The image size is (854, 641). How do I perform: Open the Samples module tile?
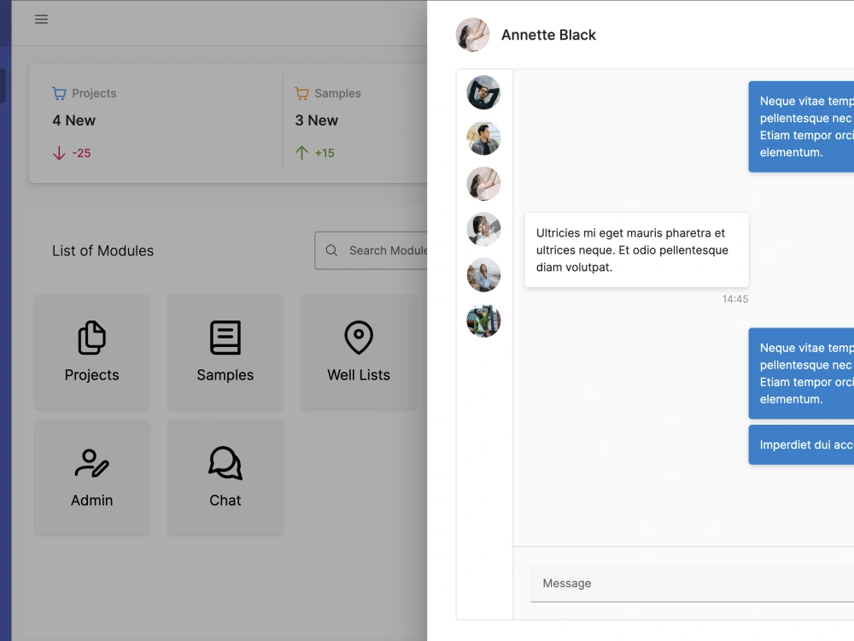(225, 352)
